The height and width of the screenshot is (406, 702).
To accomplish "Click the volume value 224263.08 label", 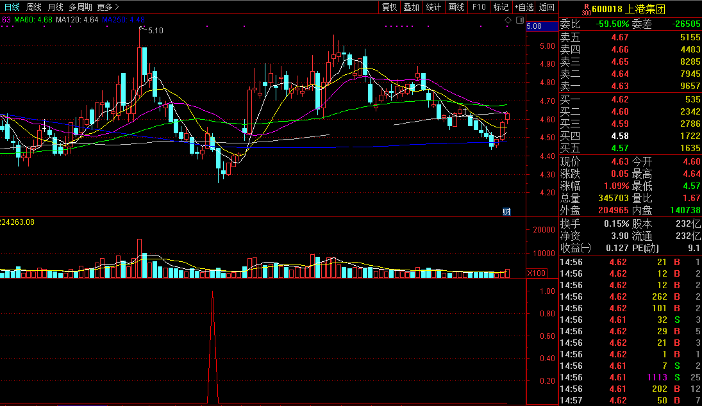I will point(17,222).
